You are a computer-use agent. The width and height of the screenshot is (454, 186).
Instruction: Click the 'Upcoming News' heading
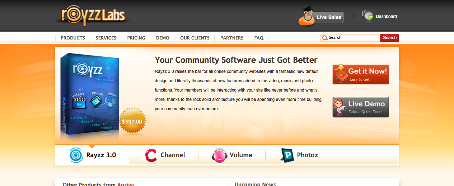(255, 184)
